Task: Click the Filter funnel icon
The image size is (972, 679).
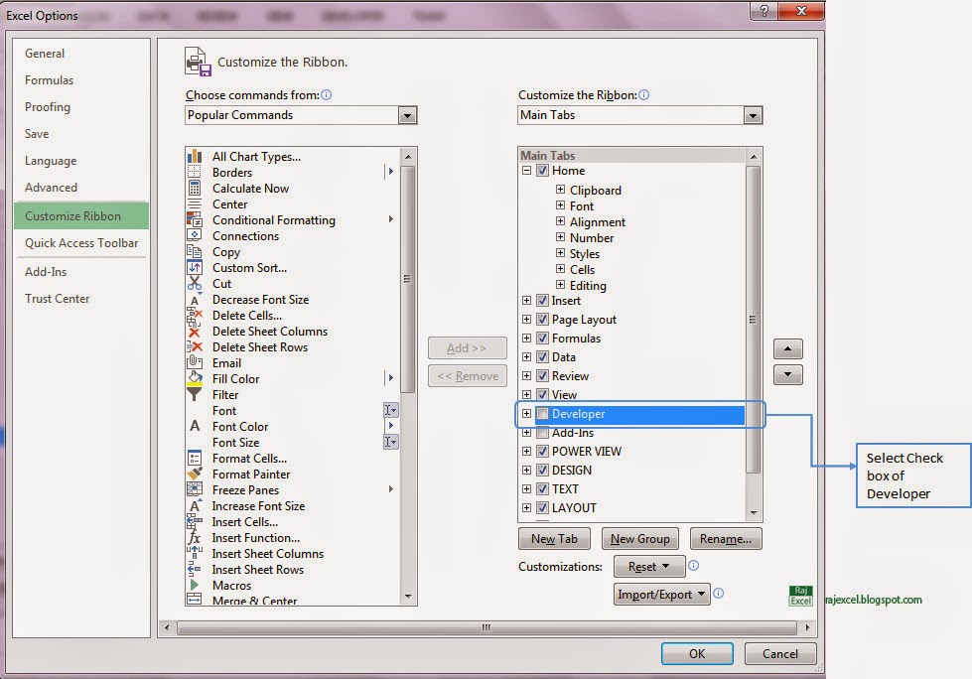Action: tap(195, 394)
